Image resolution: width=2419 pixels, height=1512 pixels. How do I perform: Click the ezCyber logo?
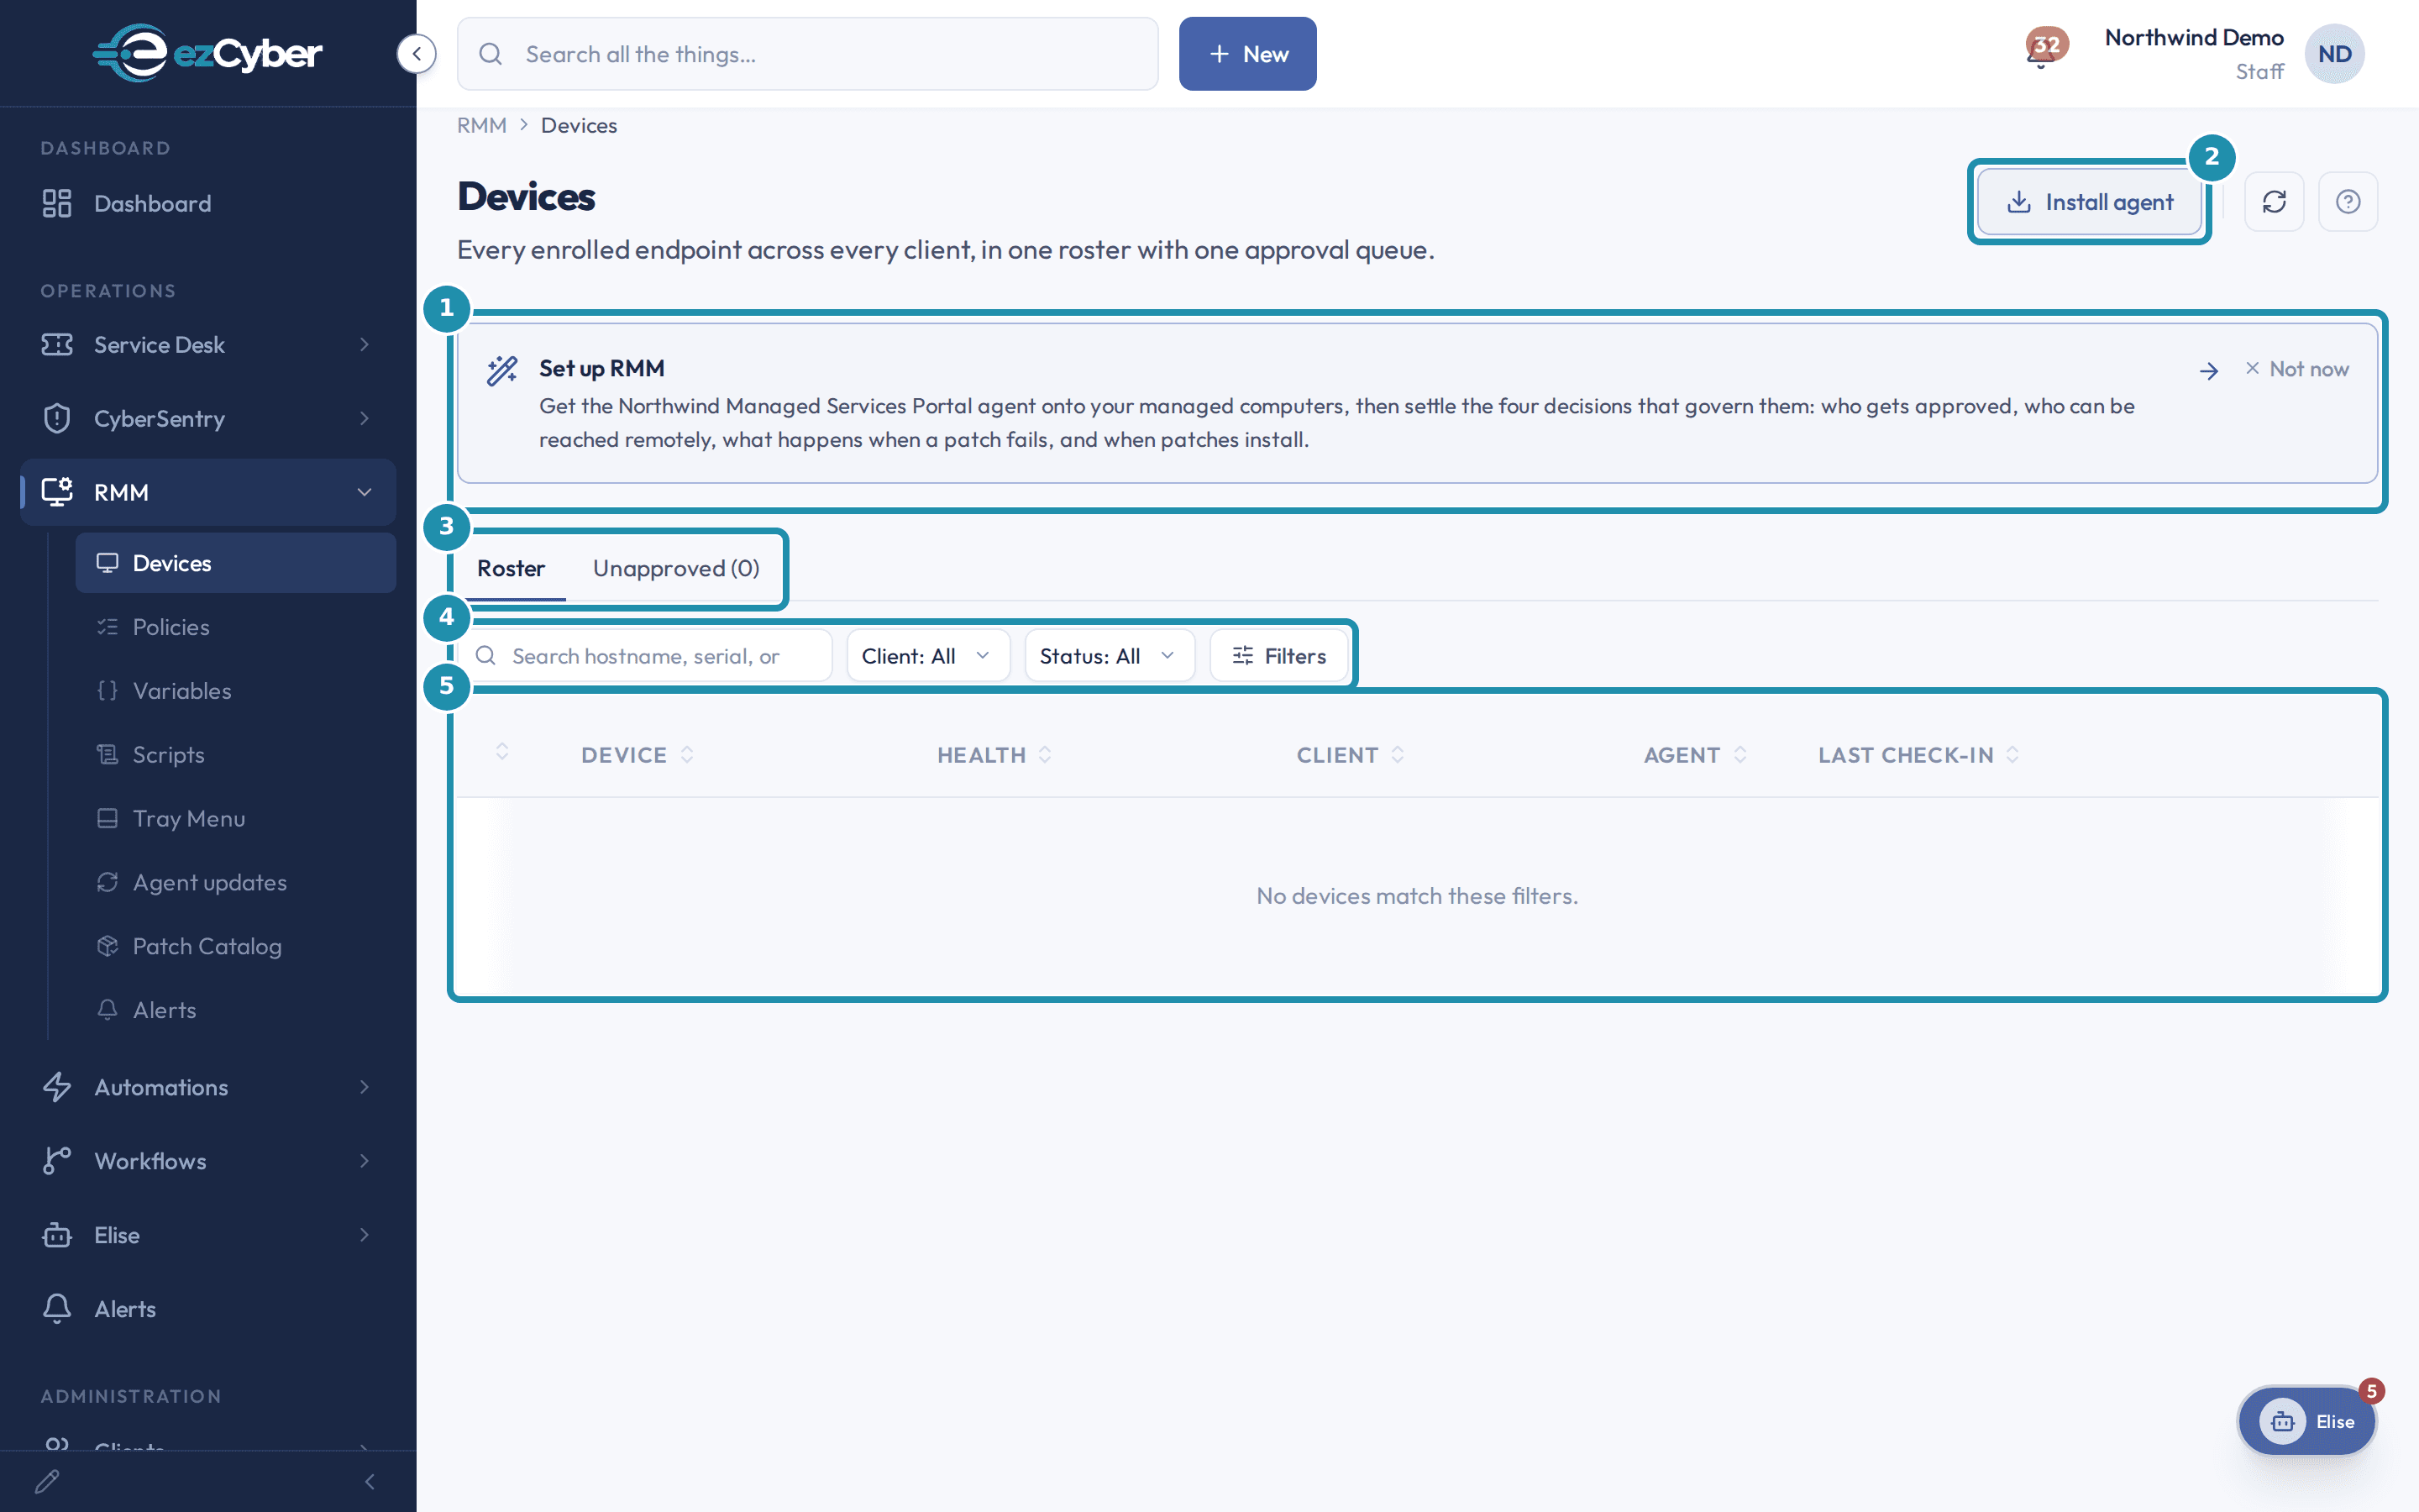208,53
